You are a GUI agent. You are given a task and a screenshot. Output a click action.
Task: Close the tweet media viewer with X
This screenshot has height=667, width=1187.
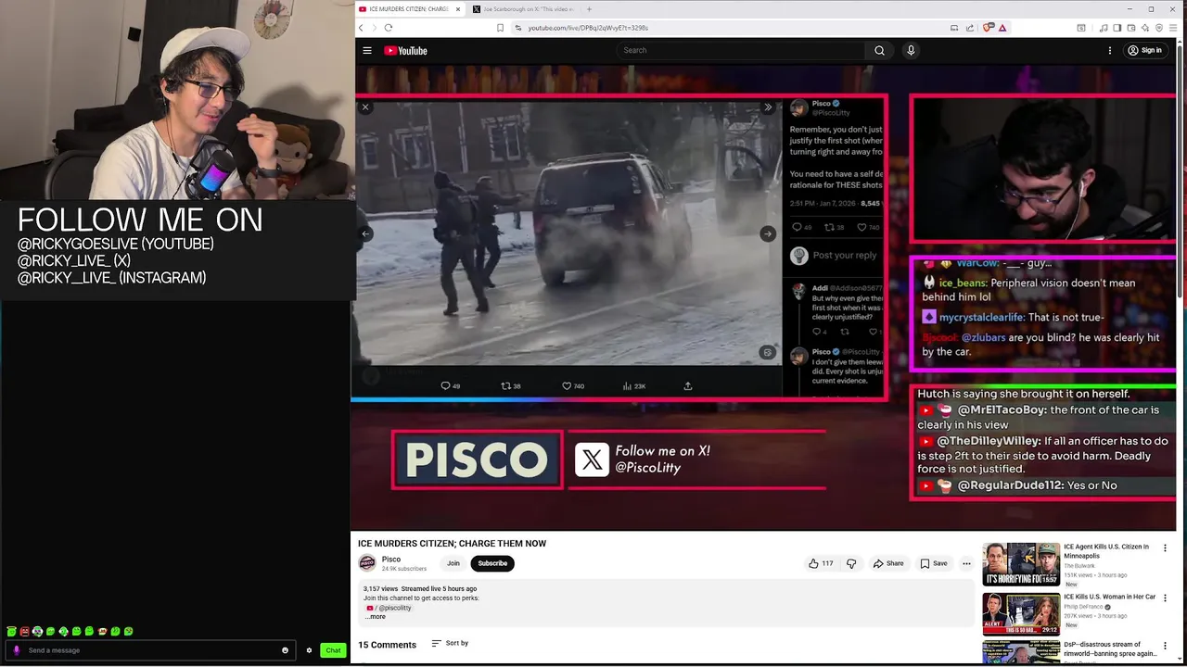(x=365, y=107)
